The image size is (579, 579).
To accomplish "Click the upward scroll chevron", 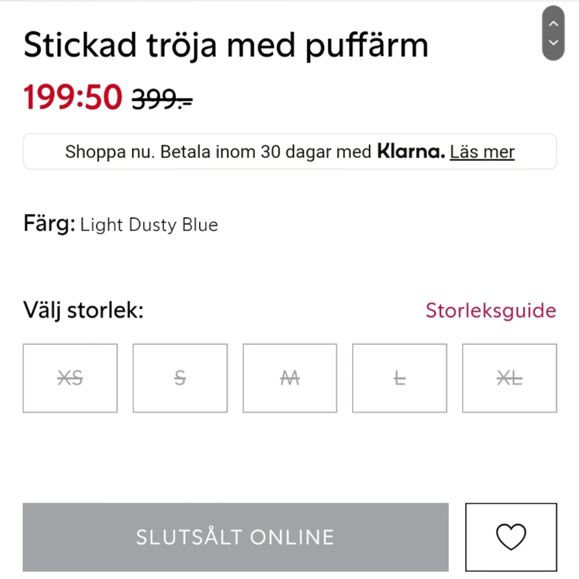I will 553,23.
